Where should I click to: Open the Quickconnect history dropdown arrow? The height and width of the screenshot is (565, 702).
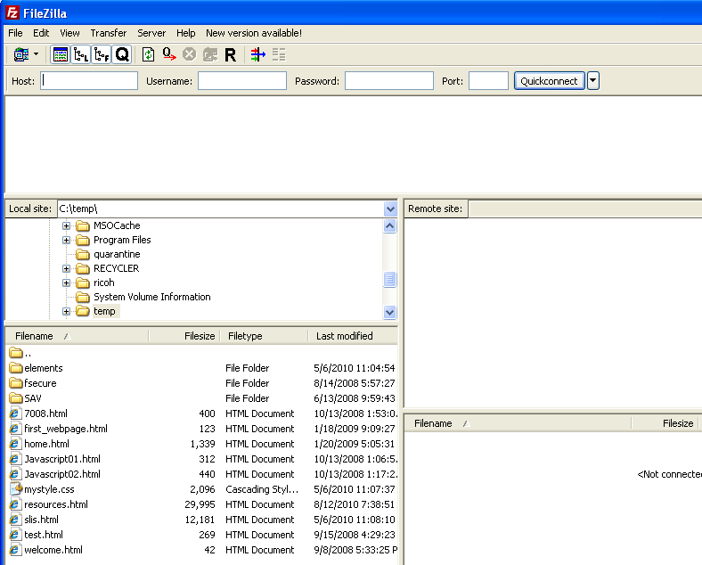click(593, 81)
